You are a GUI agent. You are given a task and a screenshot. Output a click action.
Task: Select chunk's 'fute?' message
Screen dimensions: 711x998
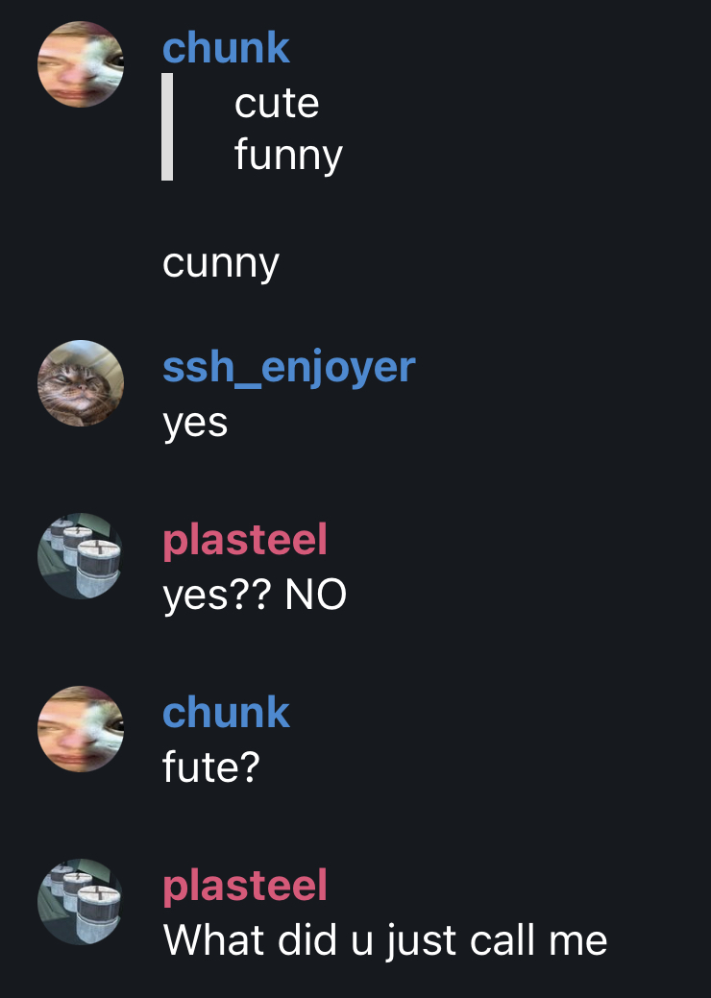(x=211, y=767)
